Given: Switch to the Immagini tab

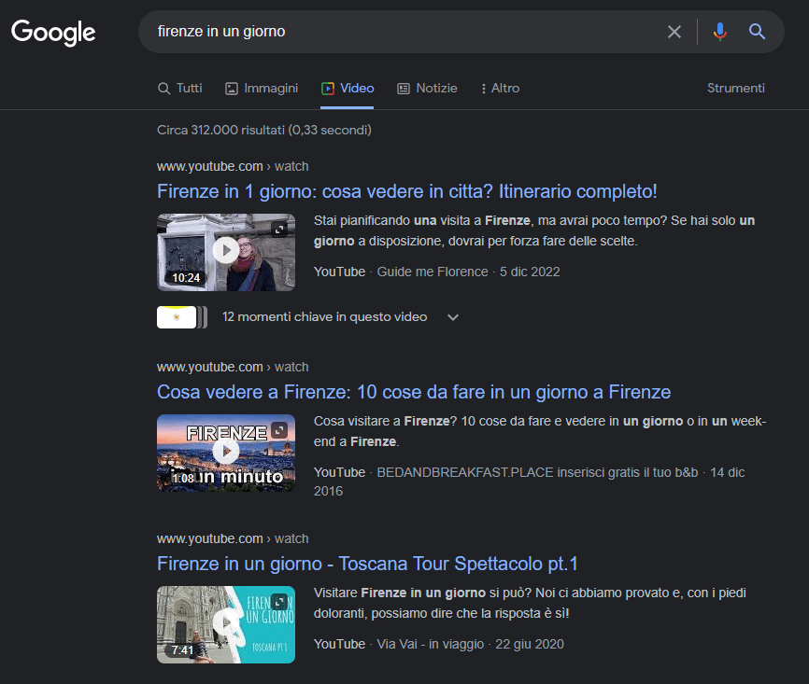Looking at the screenshot, I should point(262,88).
